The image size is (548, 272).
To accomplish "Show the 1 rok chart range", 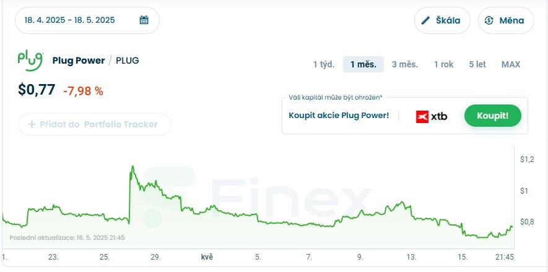I will (x=443, y=64).
